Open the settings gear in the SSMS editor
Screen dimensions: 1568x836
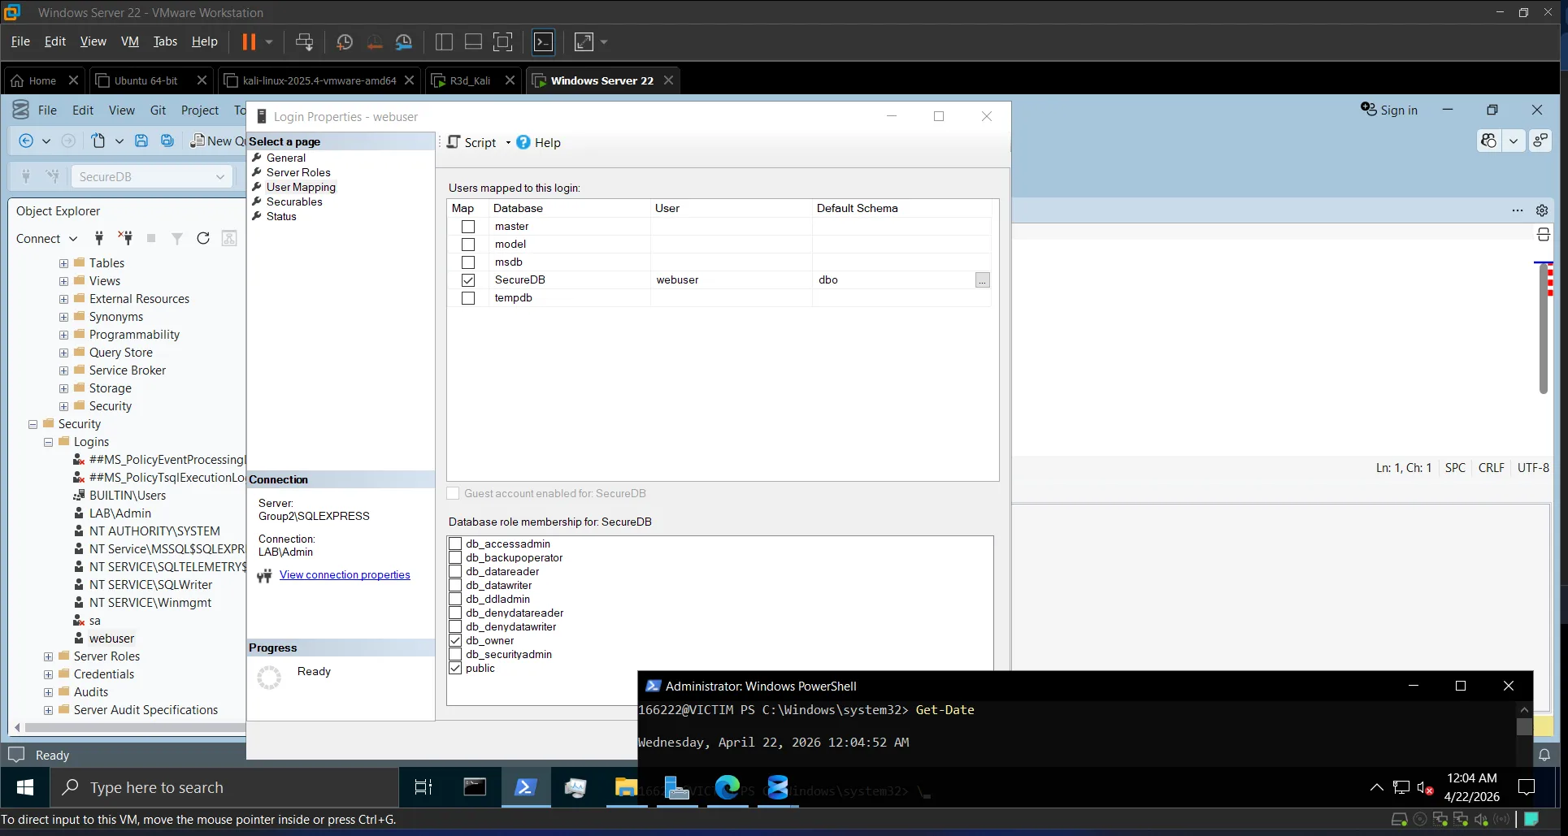pyautogui.click(x=1541, y=210)
